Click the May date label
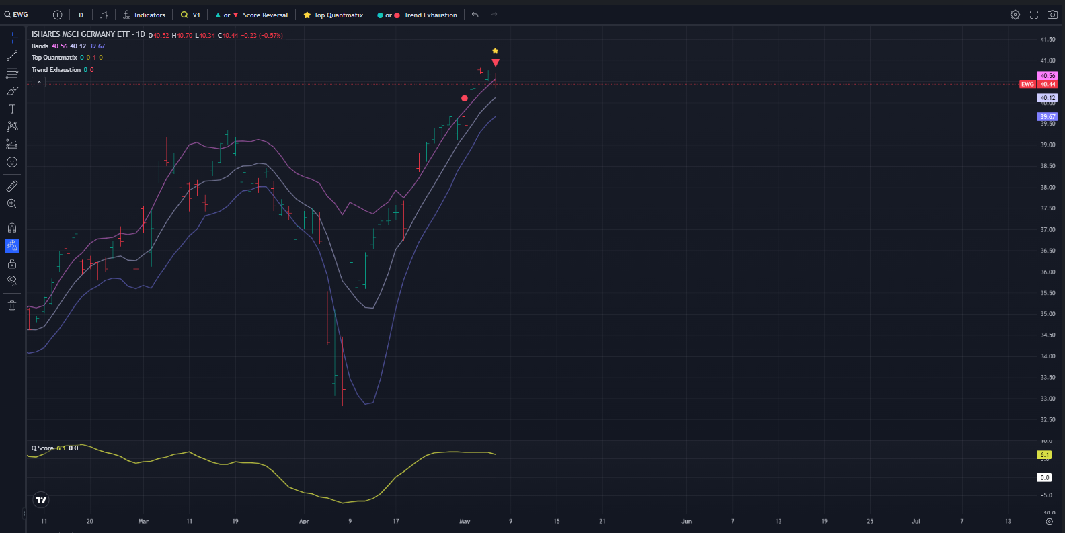 tap(465, 521)
